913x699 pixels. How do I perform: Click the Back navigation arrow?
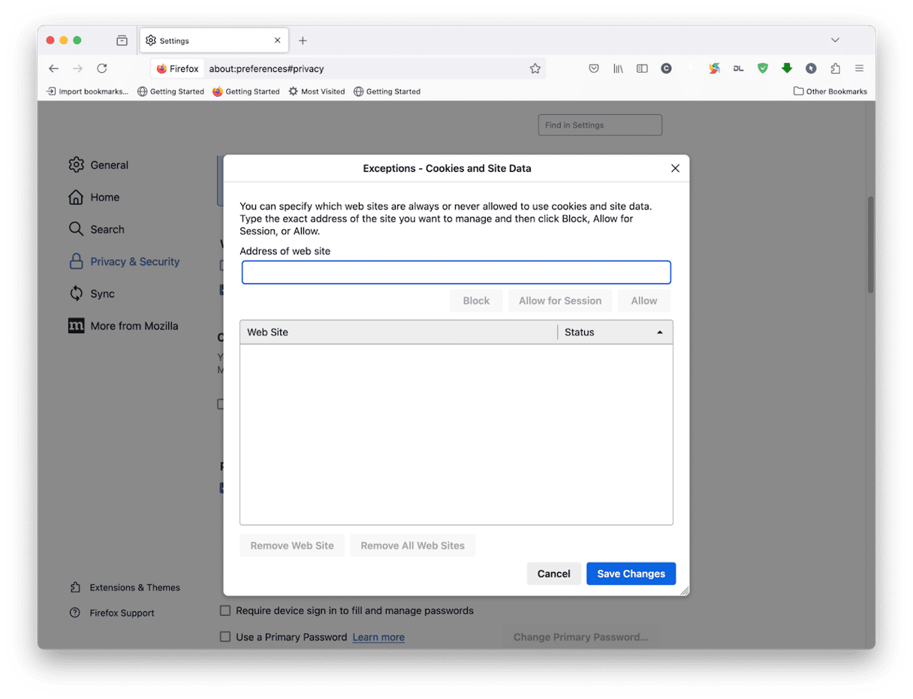53,68
